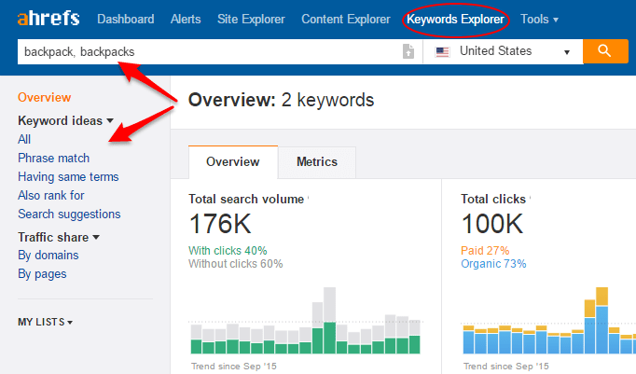The height and width of the screenshot is (374, 636).
Task: Click the keyword search input field
Action: [205, 52]
